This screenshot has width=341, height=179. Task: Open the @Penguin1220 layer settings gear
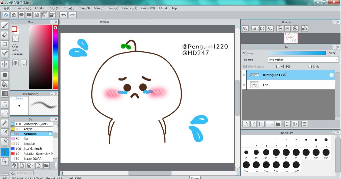[331, 75]
